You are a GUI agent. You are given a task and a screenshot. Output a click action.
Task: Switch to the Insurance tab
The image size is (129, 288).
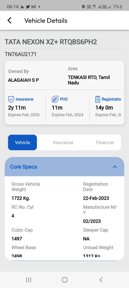[x=63, y=143]
